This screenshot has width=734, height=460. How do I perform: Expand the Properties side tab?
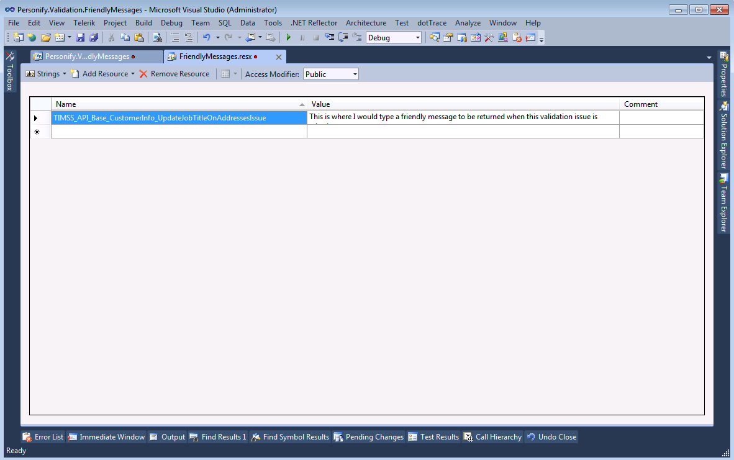[x=723, y=74]
